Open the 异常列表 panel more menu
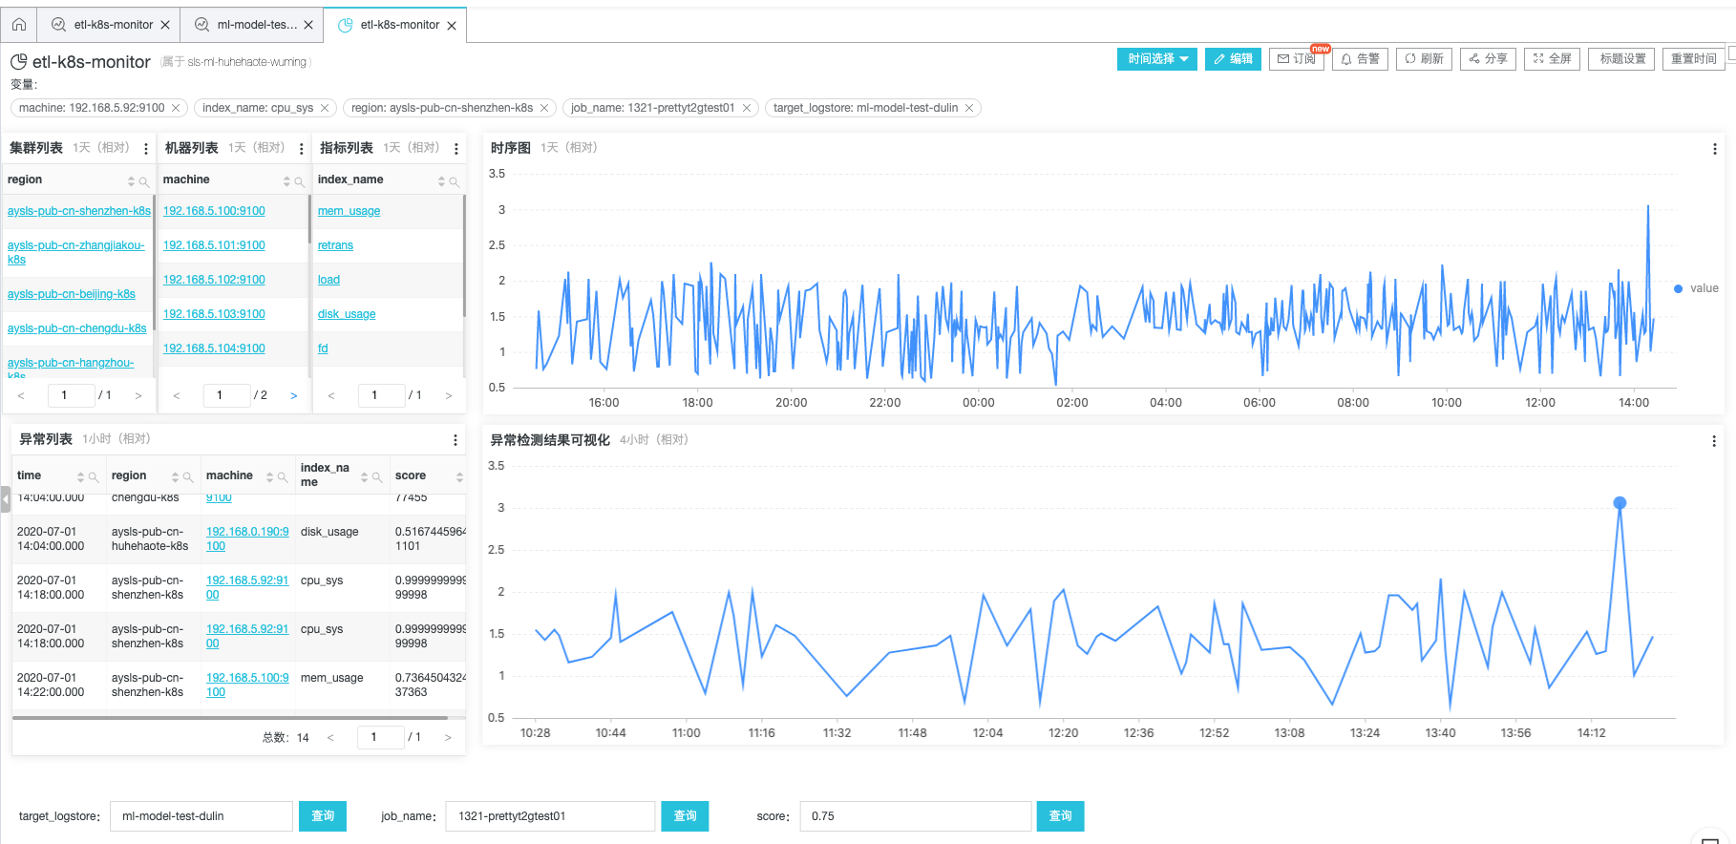 tap(455, 440)
